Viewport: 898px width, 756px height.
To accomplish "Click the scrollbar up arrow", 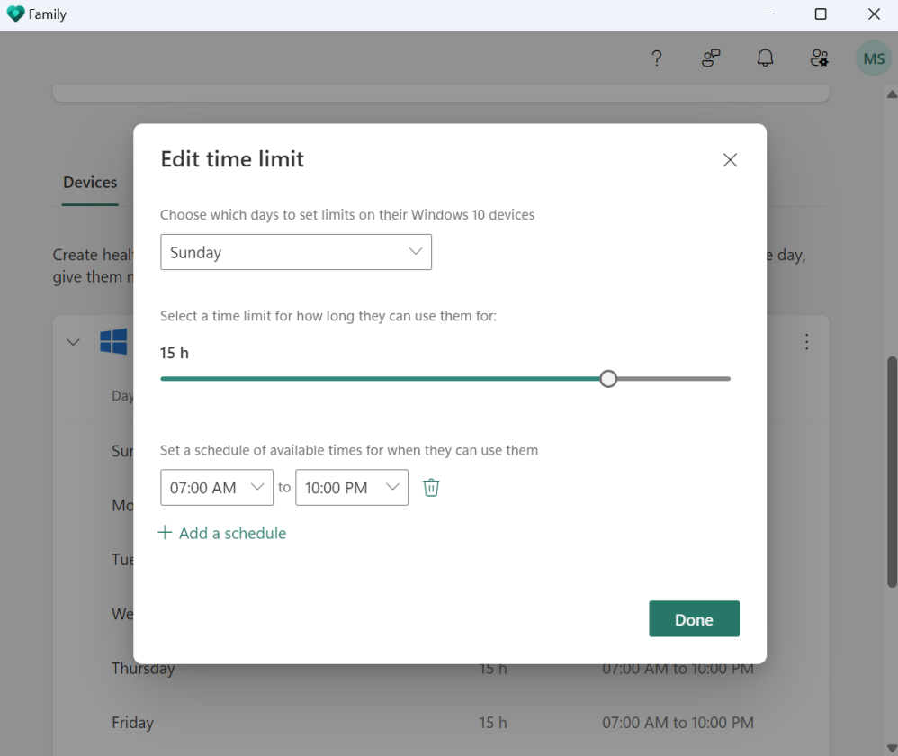I will pyautogui.click(x=891, y=93).
